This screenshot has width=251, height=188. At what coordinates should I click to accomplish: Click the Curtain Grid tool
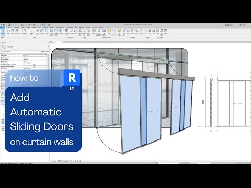[56, 32]
